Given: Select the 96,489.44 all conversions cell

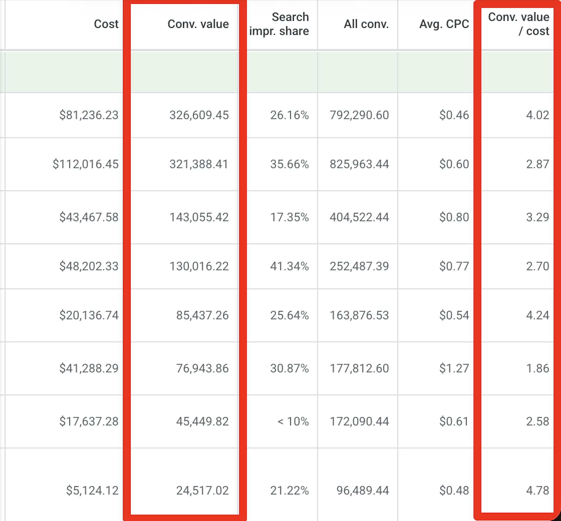Looking at the screenshot, I should [x=362, y=491].
